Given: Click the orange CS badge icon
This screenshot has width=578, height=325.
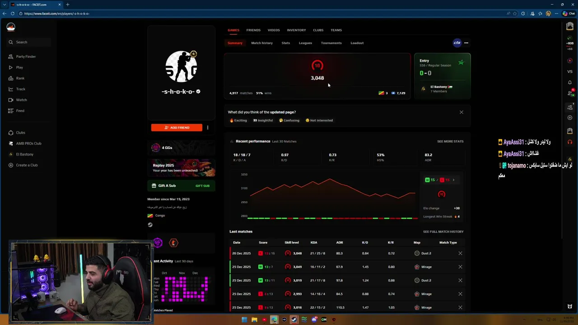Looking at the screenshot, I should pyautogui.click(x=173, y=243).
